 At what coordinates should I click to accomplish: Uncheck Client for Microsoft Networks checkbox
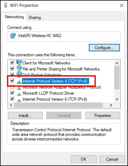12,63
